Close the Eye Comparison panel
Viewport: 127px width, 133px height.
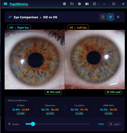pyautogui.click(x=118, y=17)
